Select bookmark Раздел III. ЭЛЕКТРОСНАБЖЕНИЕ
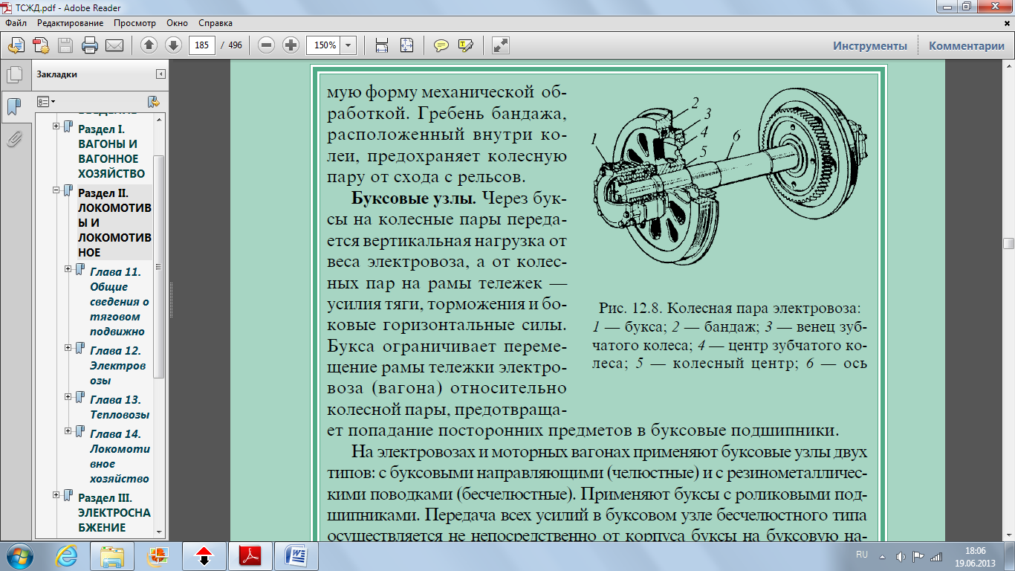 pyautogui.click(x=114, y=513)
